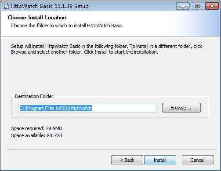Maximize the HttpWatch Setup window
Screen dimensions: 221x171
[197, 6]
